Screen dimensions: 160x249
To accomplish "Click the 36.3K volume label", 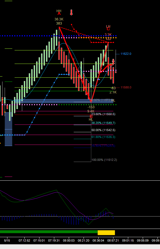I will pyautogui.click(x=59, y=19).
